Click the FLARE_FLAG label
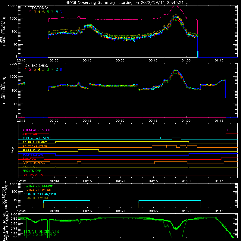 click(x=31, y=150)
